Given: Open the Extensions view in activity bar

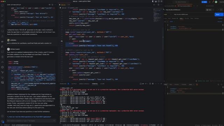Looking at the screenshot, I should (x=2, y=26).
